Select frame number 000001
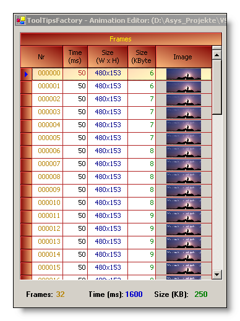The height and width of the screenshot is (321, 240). click(x=49, y=86)
